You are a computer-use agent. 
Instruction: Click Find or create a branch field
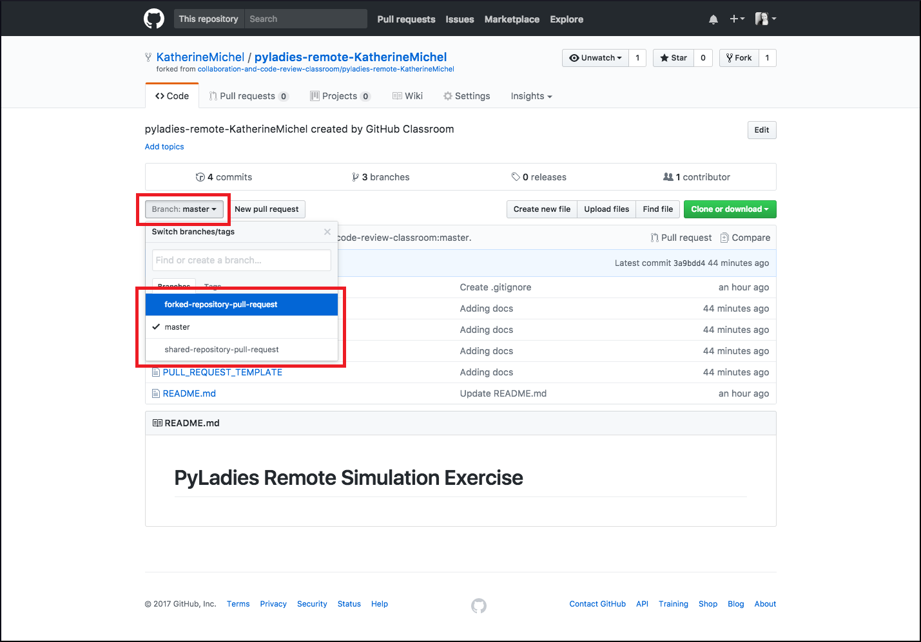point(242,260)
